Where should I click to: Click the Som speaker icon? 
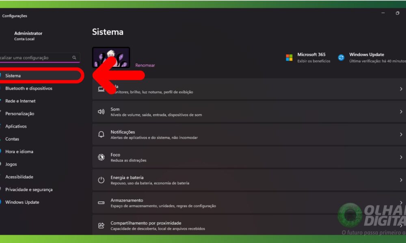[x=101, y=112]
